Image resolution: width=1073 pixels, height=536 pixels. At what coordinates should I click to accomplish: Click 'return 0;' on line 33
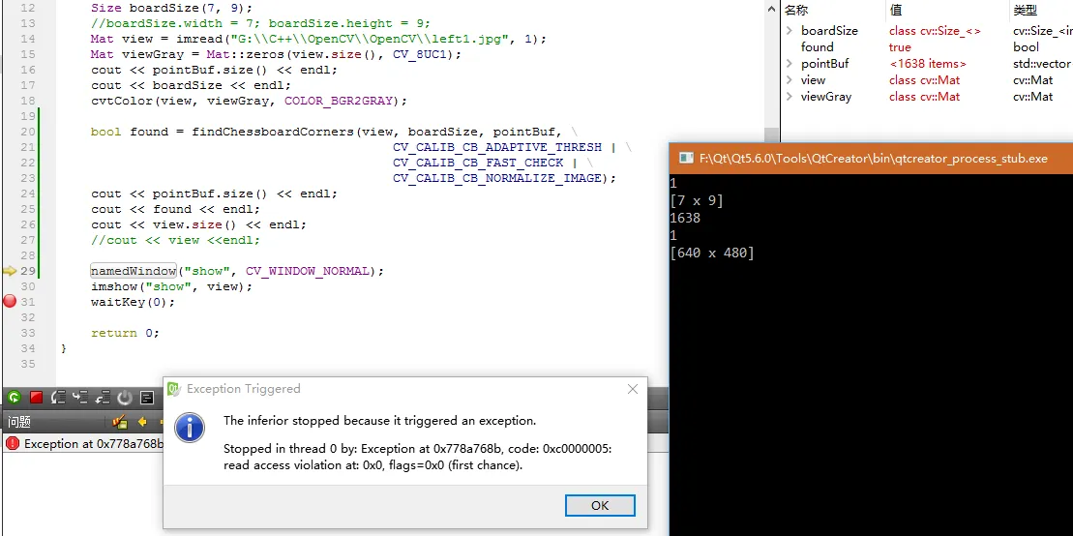point(125,333)
